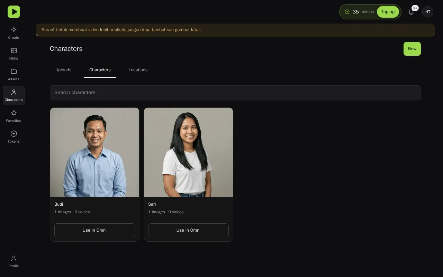Click the token plus-circle icon
Viewport: 443px width, 277px height.
point(347,12)
